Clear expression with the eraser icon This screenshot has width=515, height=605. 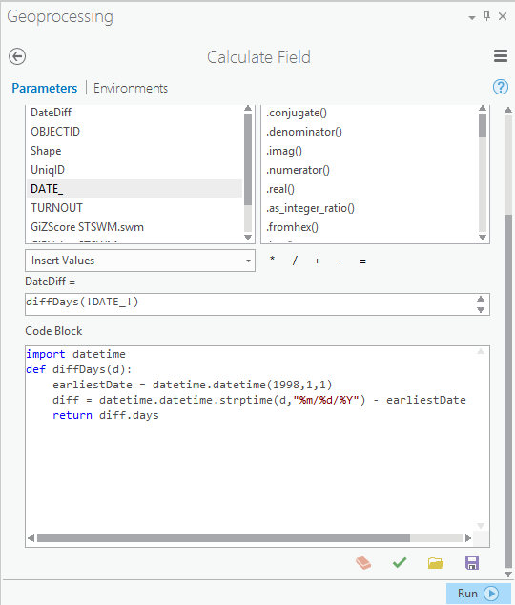point(363,563)
